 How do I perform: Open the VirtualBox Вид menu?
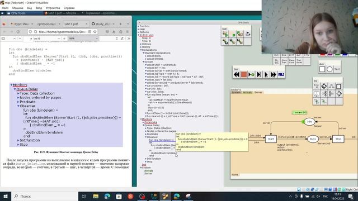[x=30, y=8]
